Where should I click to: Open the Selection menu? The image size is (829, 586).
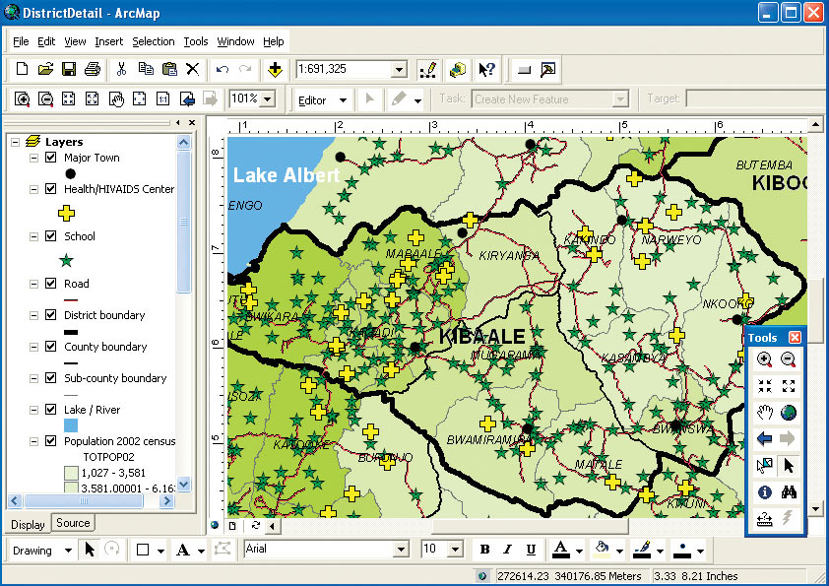point(153,41)
